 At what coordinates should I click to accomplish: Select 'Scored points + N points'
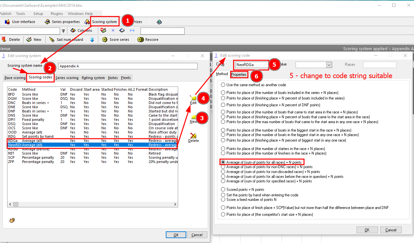tap(242, 190)
